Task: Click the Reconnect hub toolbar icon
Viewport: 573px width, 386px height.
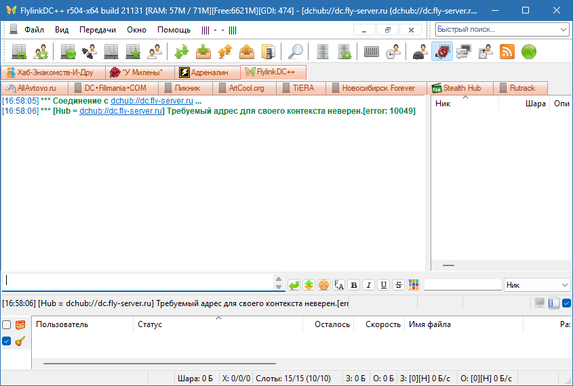Action: pos(19,51)
